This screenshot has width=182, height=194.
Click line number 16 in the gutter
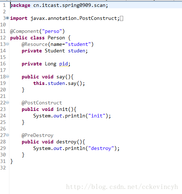coord(3,64)
